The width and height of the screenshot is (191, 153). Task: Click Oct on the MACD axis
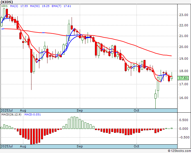(137, 146)
